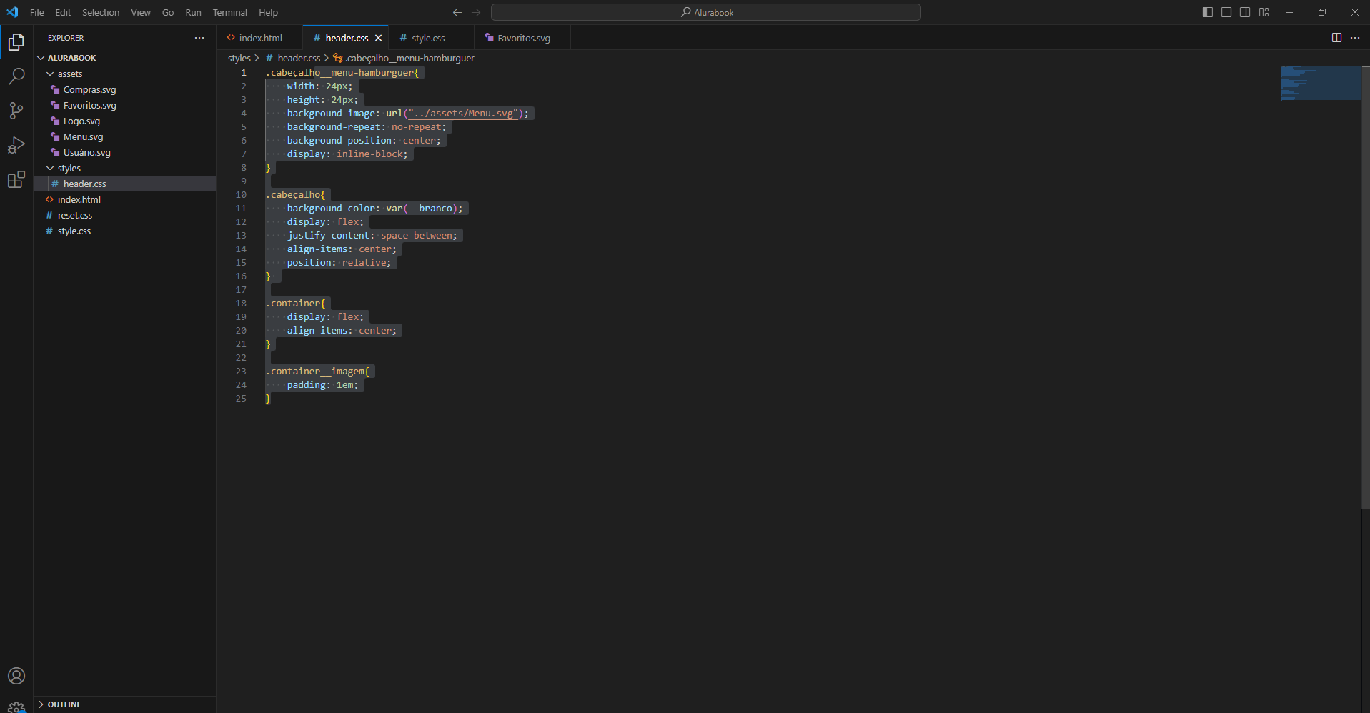Click the minimap code overview
The width and height of the screenshot is (1370, 713).
click(1321, 83)
